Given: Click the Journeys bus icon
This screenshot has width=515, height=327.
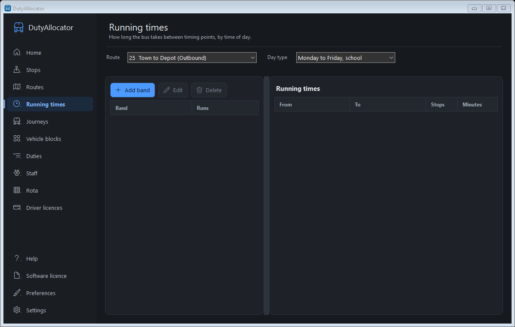Looking at the screenshot, I should pyautogui.click(x=17, y=121).
